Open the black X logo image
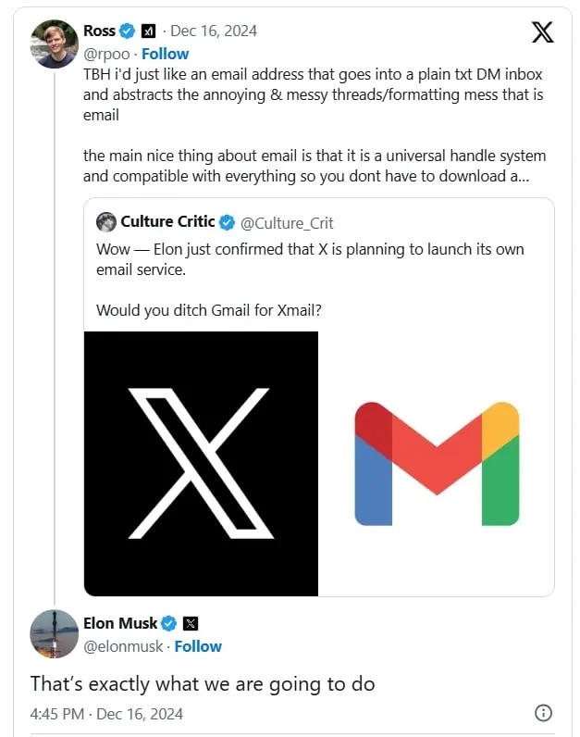The width and height of the screenshot is (580, 737). (201, 463)
